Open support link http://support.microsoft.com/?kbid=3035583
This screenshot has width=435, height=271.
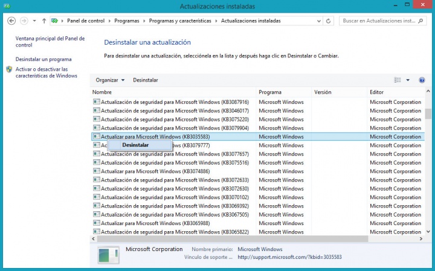tap(289, 257)
